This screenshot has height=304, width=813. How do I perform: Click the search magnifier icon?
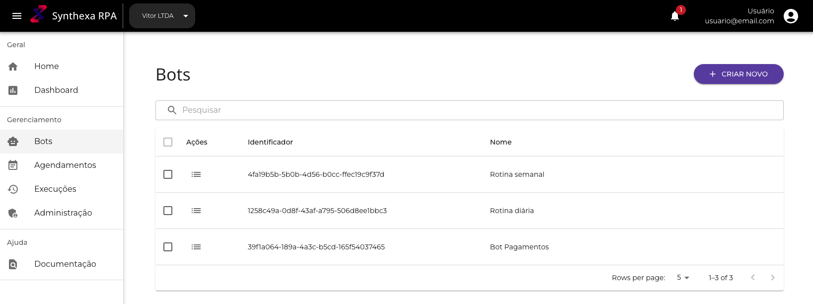coord(172,110)
